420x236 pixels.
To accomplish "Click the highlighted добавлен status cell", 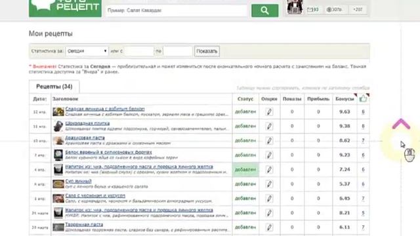I will pyautogui.click(x=245, y=169).
